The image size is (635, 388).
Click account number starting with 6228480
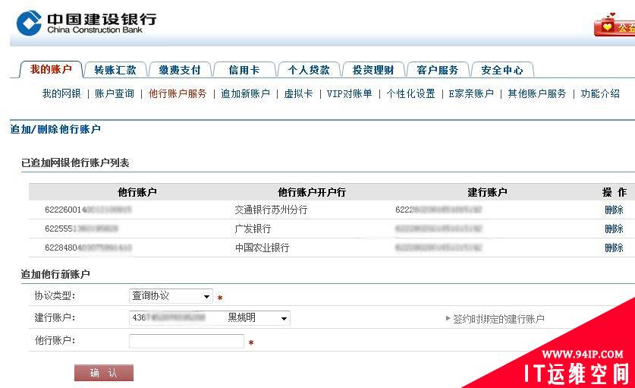coord(88,248)
